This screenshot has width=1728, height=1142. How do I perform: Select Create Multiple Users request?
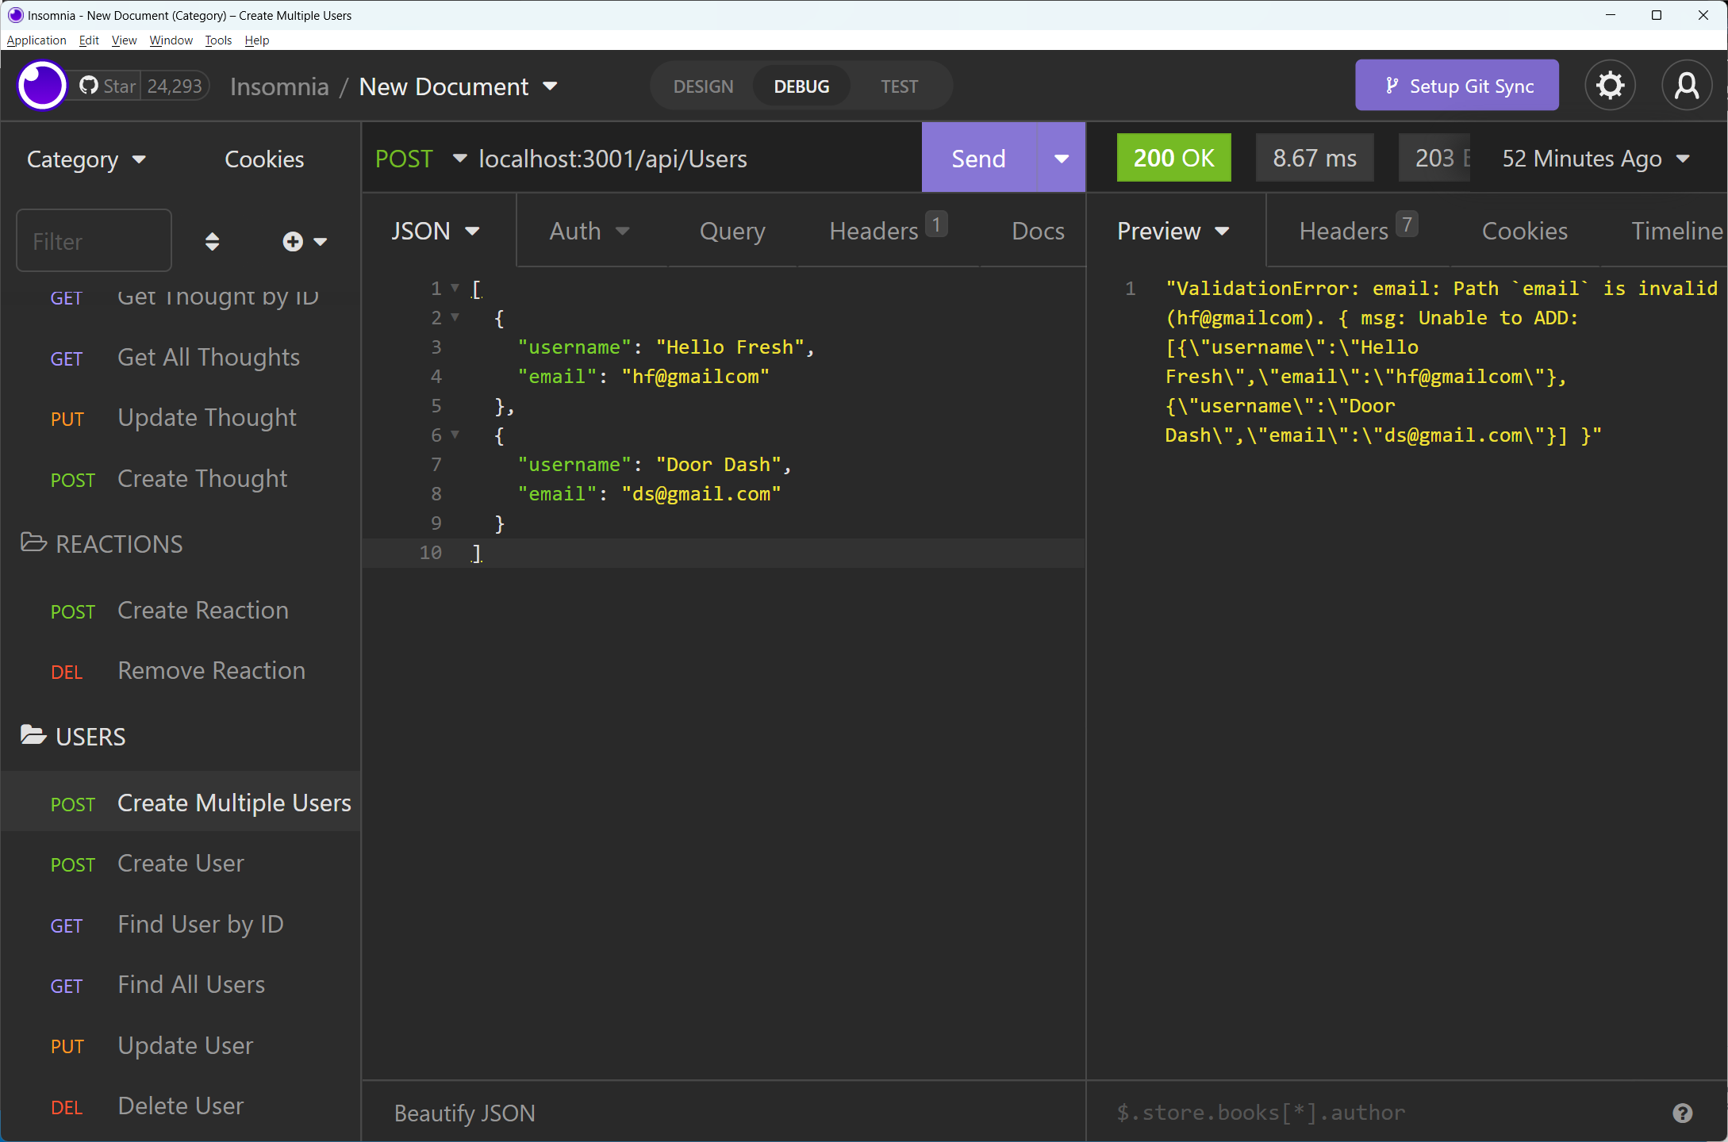point(181,803)
